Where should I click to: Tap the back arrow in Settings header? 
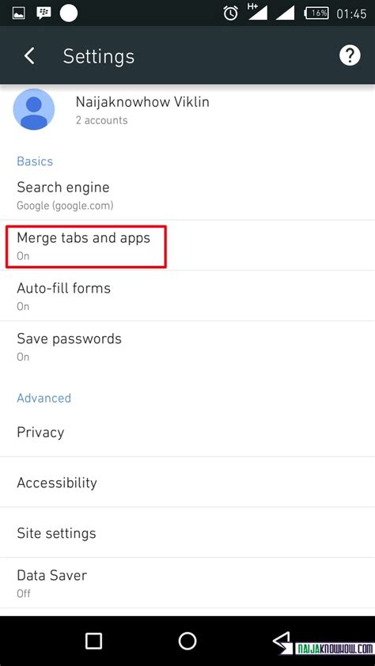[x=29, y=56]
